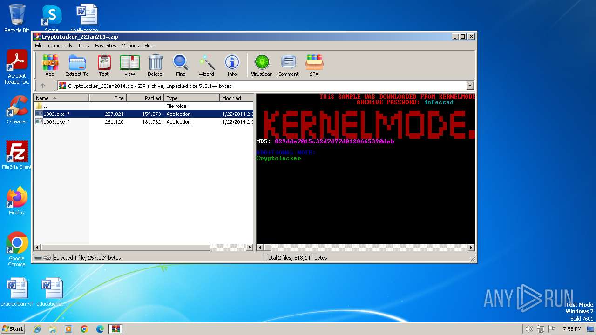Select the 1003.exe file row
The image size is (596, 335).
coord(144,122)
